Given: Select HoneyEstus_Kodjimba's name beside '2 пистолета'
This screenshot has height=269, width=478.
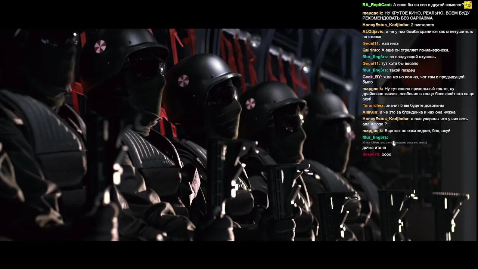Looking at the screenshot, I should [x=386, y=25].
